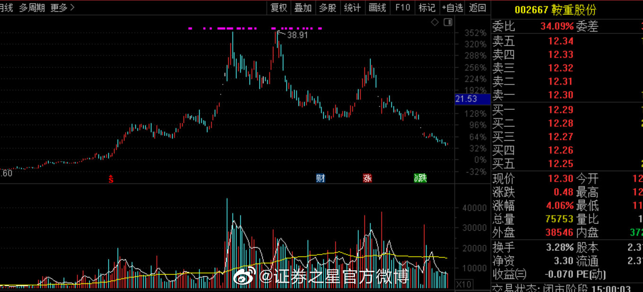
Task: Open the 画线 drawing tool
Action: tap(377, 8)
